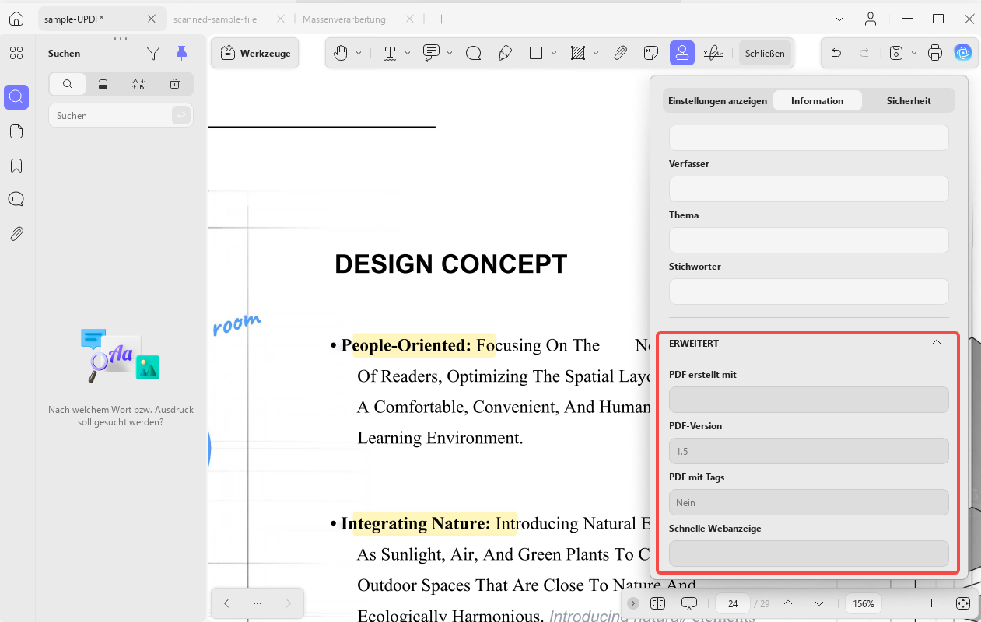Image resolution: width=981 pixels, height=622 pixels.
Task: Toggle the active stamp tool
Action: tap(682, 53)
